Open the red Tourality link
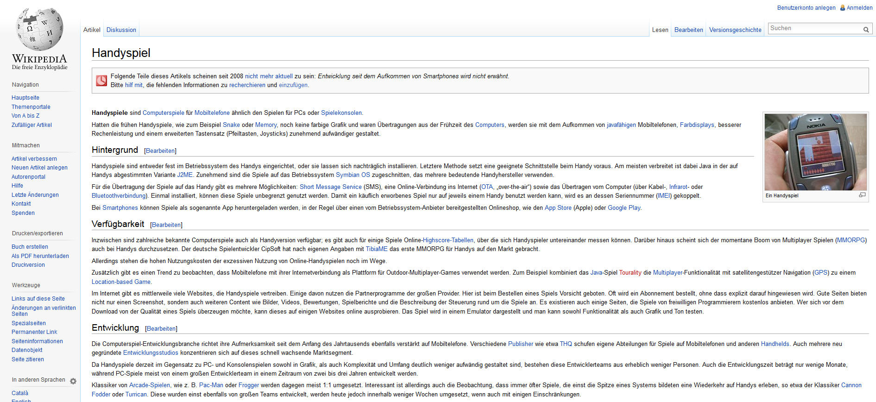 pos(630,273)
